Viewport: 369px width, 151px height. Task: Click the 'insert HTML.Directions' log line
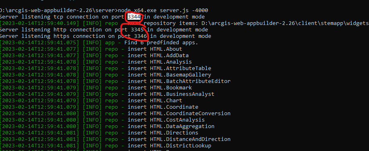click(x=163, y=132)
